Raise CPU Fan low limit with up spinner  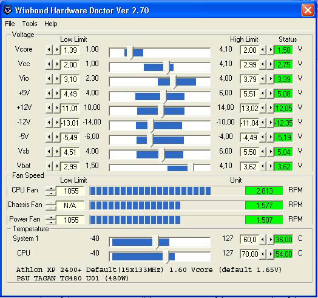51,189
